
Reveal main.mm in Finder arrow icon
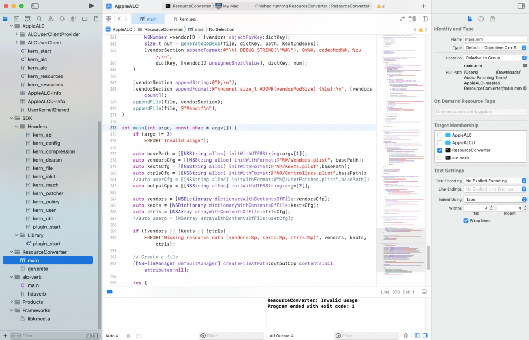point(525,88)
